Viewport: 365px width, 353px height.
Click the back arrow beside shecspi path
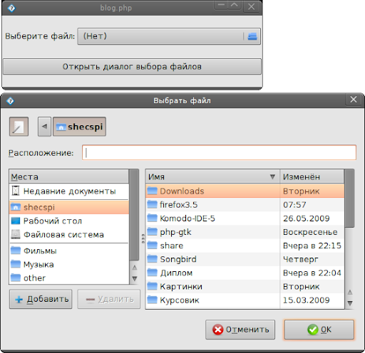click(x=44, y=127)
